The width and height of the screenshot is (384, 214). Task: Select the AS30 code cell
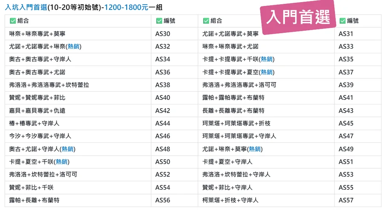163,34
